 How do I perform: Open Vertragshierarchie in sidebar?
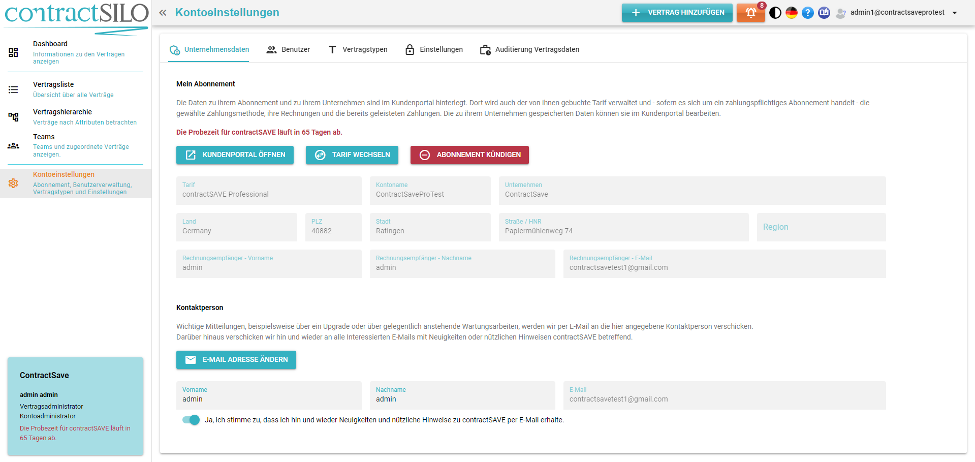(76, 117)
